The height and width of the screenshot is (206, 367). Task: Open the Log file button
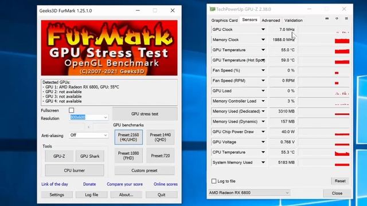[x=92, y=195]
